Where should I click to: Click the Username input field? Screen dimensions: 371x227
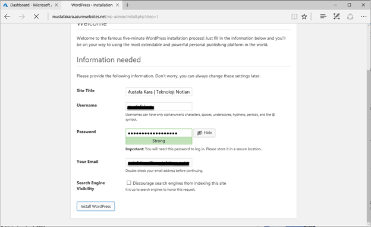159,106
